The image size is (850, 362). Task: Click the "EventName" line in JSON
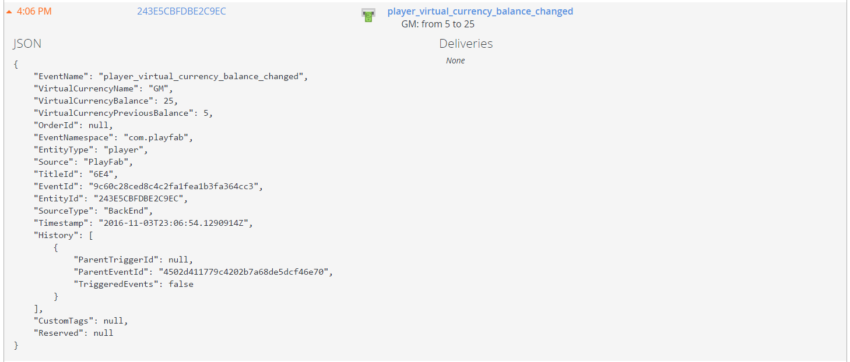[171, 76]
